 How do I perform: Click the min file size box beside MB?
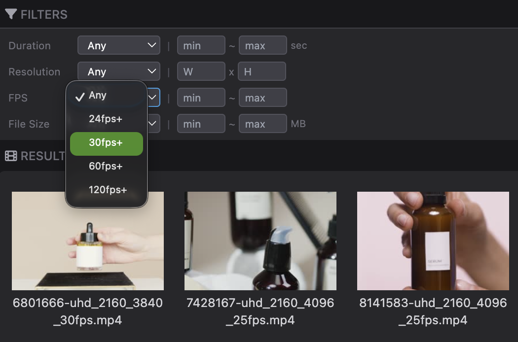[x=201, y=123]
